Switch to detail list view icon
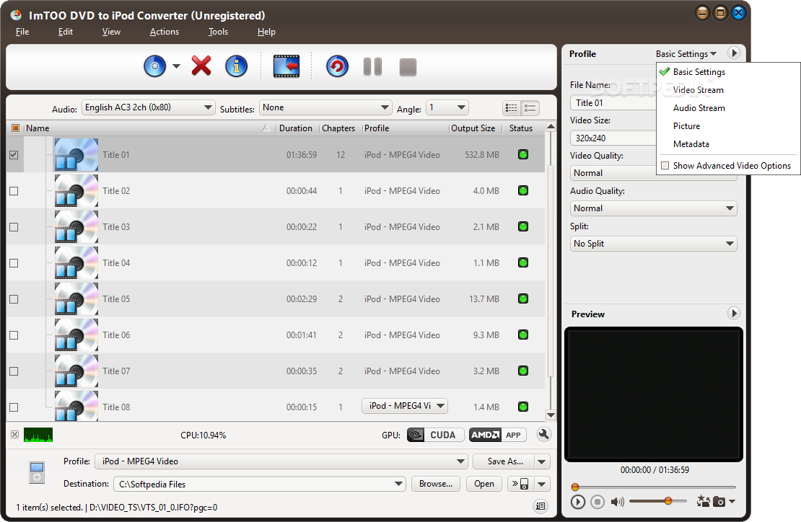 tap(530, 108)
